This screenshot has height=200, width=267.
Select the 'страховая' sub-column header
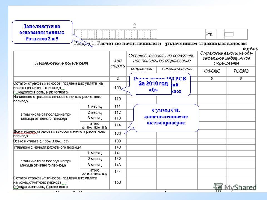(141, 69)
